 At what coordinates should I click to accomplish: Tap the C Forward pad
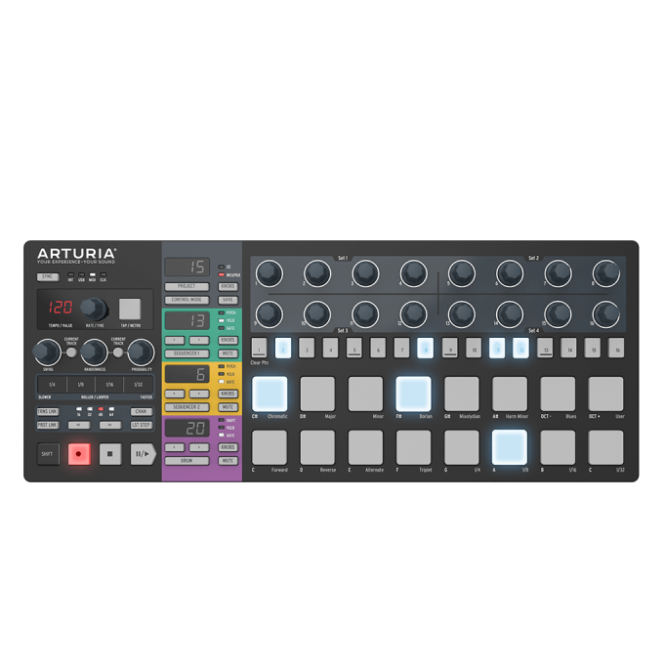(x=270, y=447)
